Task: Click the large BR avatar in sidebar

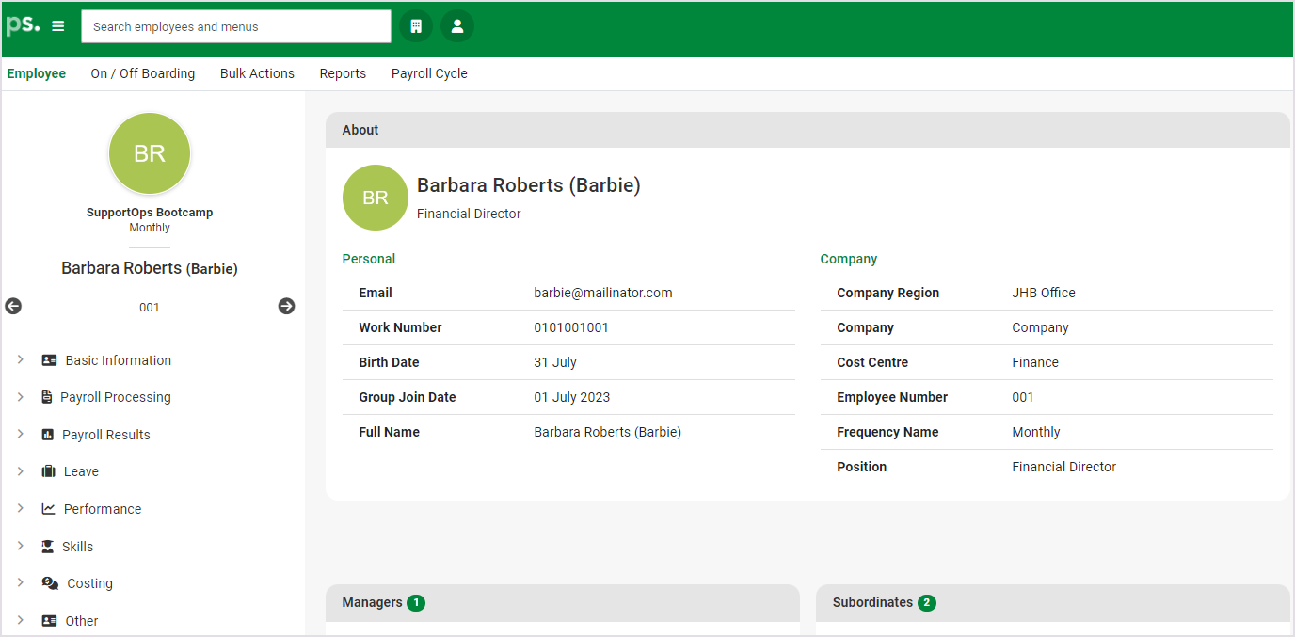Action: 150,154
